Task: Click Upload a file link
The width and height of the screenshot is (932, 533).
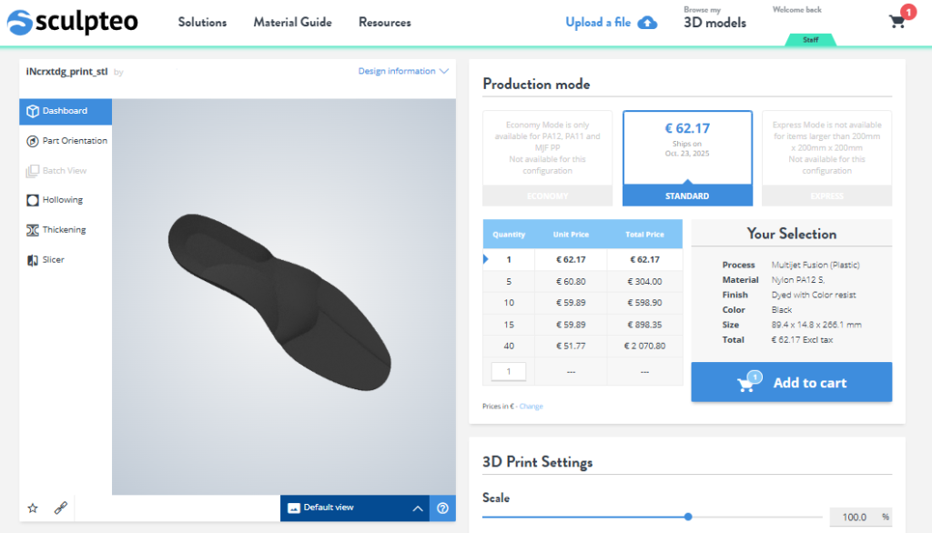Action: point(598,23)
